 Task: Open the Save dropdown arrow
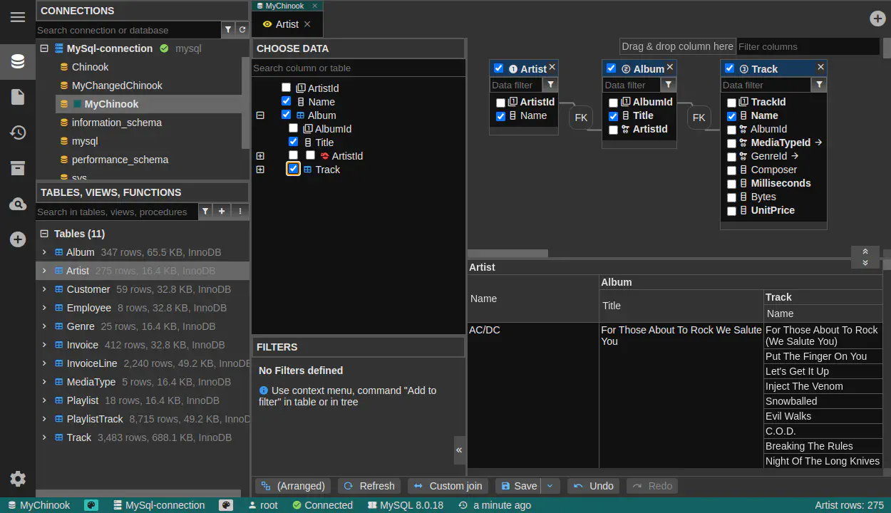pyautogui.click(x=550, y=486)
